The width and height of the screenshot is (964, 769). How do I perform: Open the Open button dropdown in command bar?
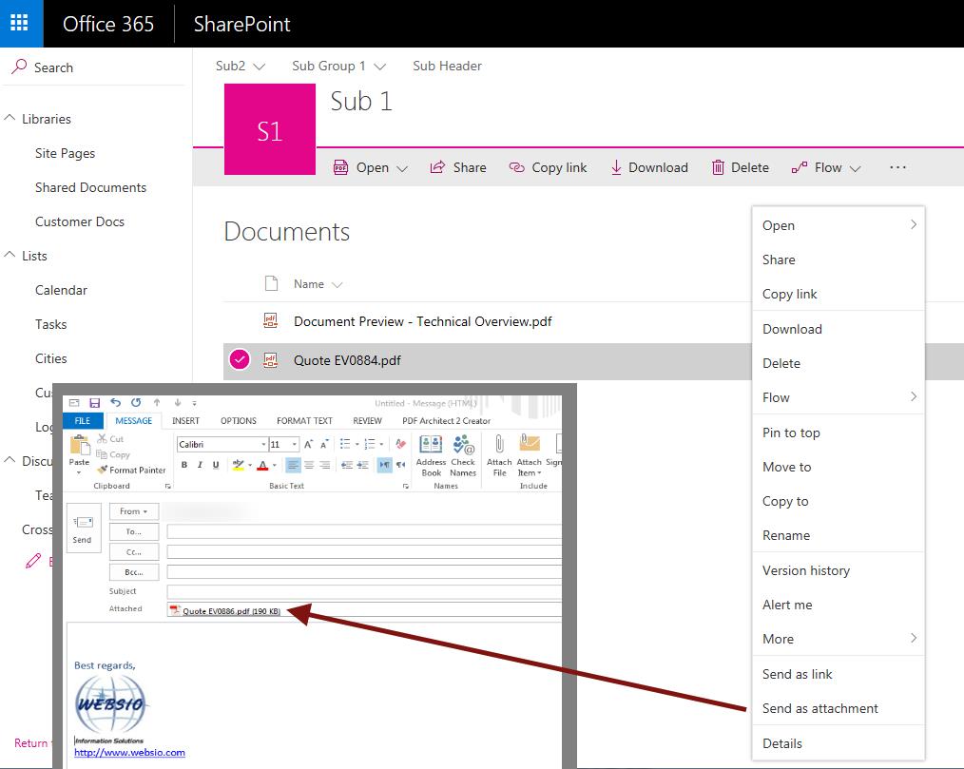402,168
